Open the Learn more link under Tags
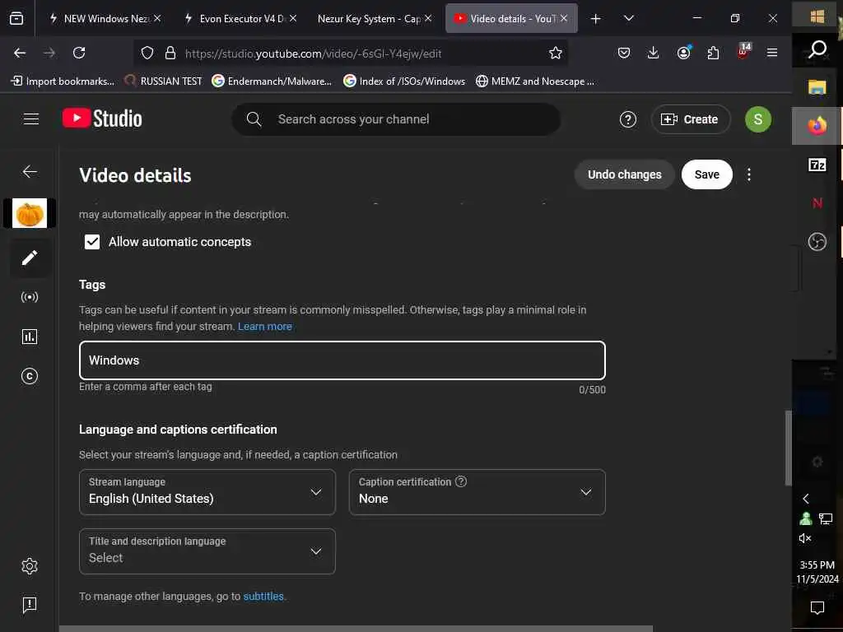This screenshot has width=843, height=632. click(265, 326)
